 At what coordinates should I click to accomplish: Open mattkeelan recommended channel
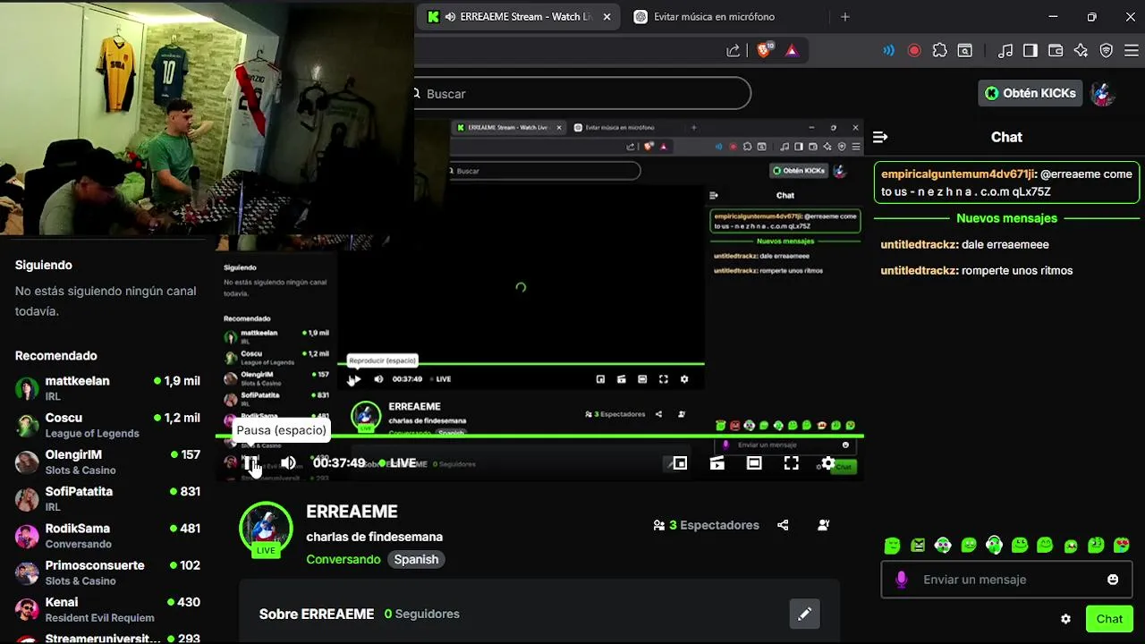pyautogui.click(x=107, y=388)
